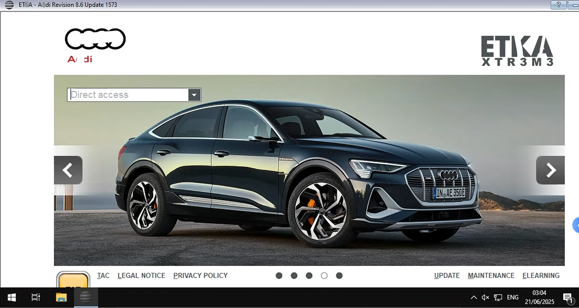
Task: Advance to the next slide arrow
Action: tap(550, 170)
